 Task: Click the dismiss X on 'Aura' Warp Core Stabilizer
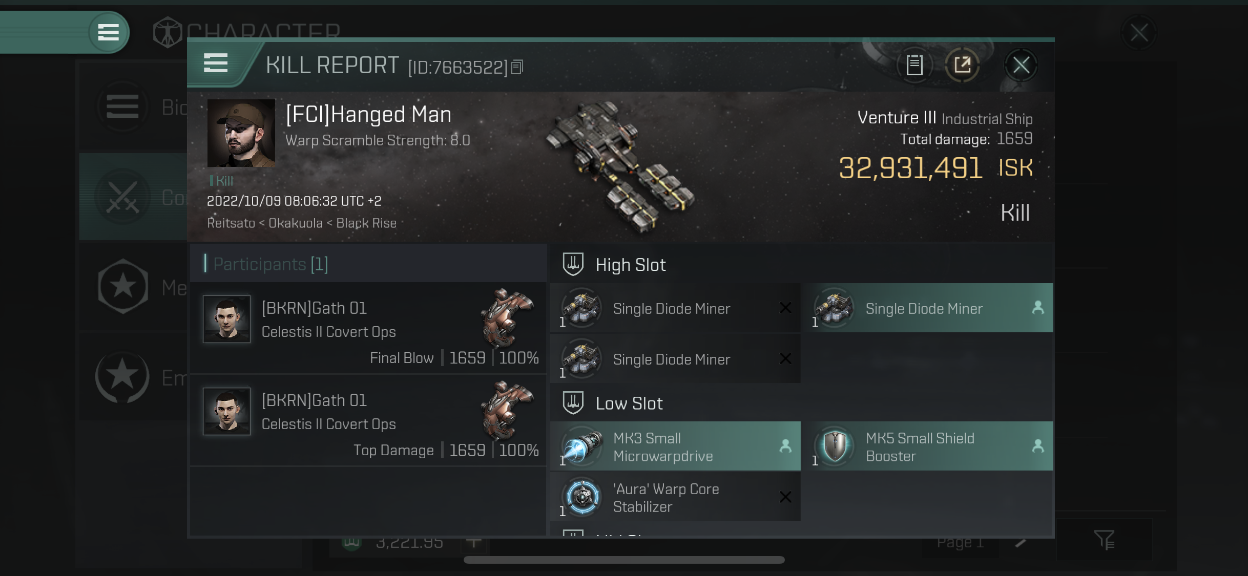coord(785,497)
